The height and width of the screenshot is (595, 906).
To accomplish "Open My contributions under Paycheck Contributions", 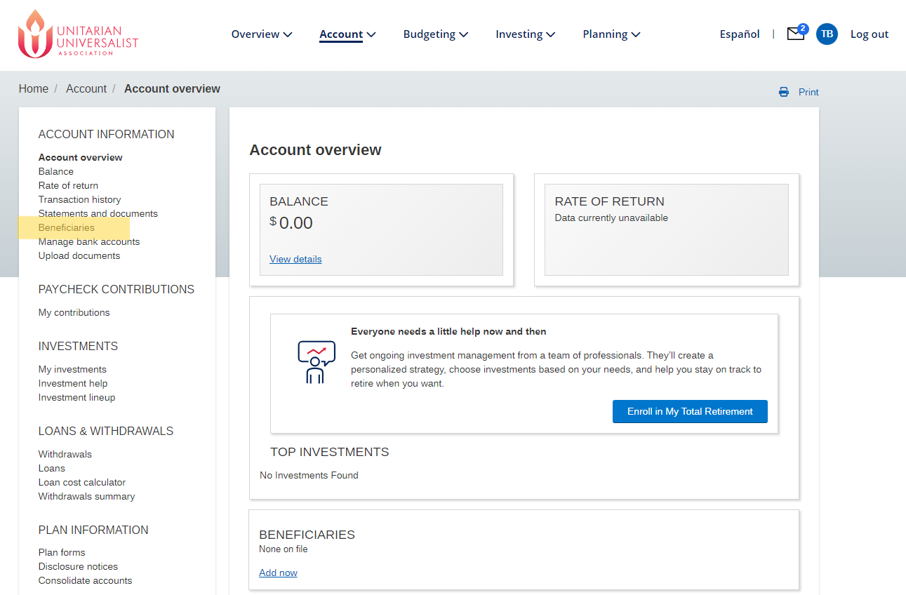I will click(74, 312).
